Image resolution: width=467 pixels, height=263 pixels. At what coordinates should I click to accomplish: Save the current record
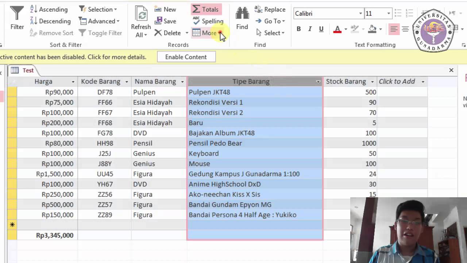pos(166,21)
